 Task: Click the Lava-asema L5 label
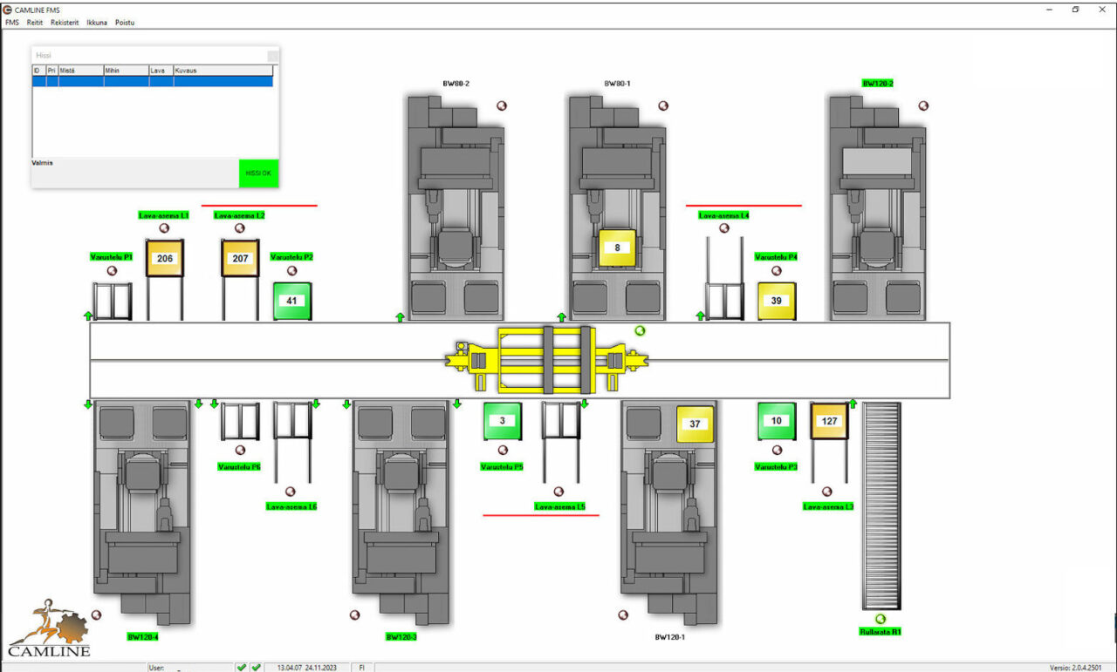[560, 506]
